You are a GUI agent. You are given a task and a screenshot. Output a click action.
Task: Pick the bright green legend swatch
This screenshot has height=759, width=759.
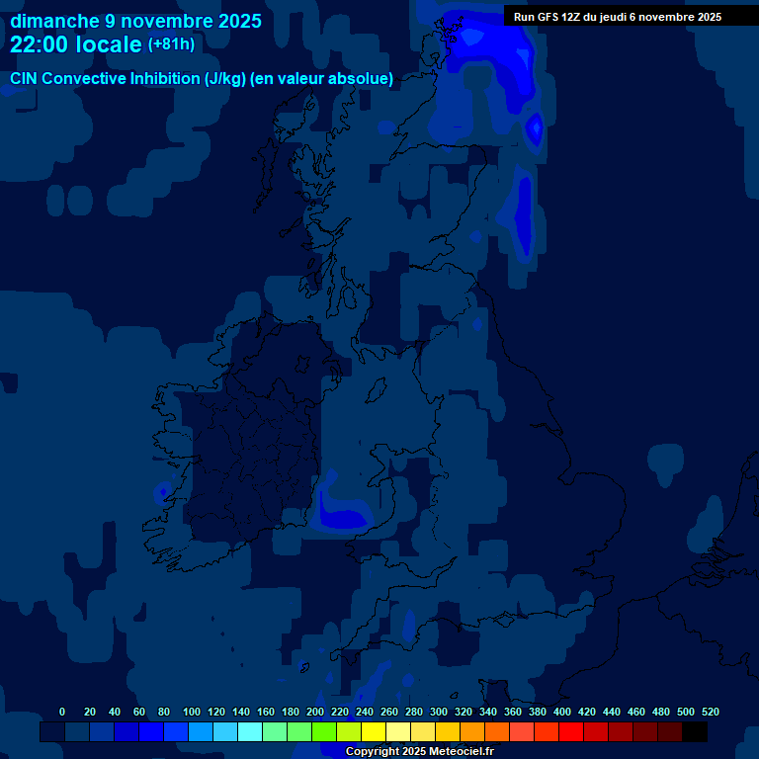(x=324, y=732)
